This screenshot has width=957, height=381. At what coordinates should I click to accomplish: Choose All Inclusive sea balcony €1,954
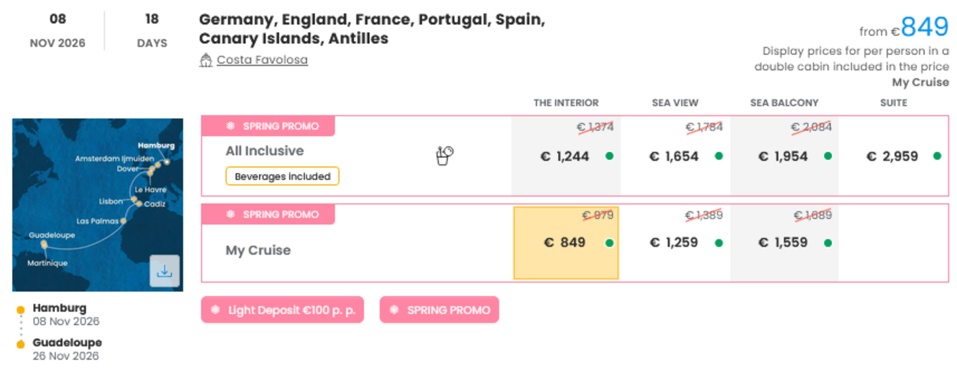click(783, 157)
